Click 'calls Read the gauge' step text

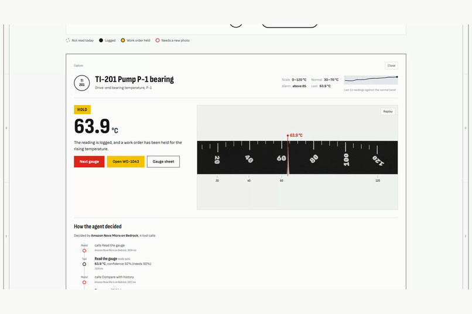pos(110,246)
